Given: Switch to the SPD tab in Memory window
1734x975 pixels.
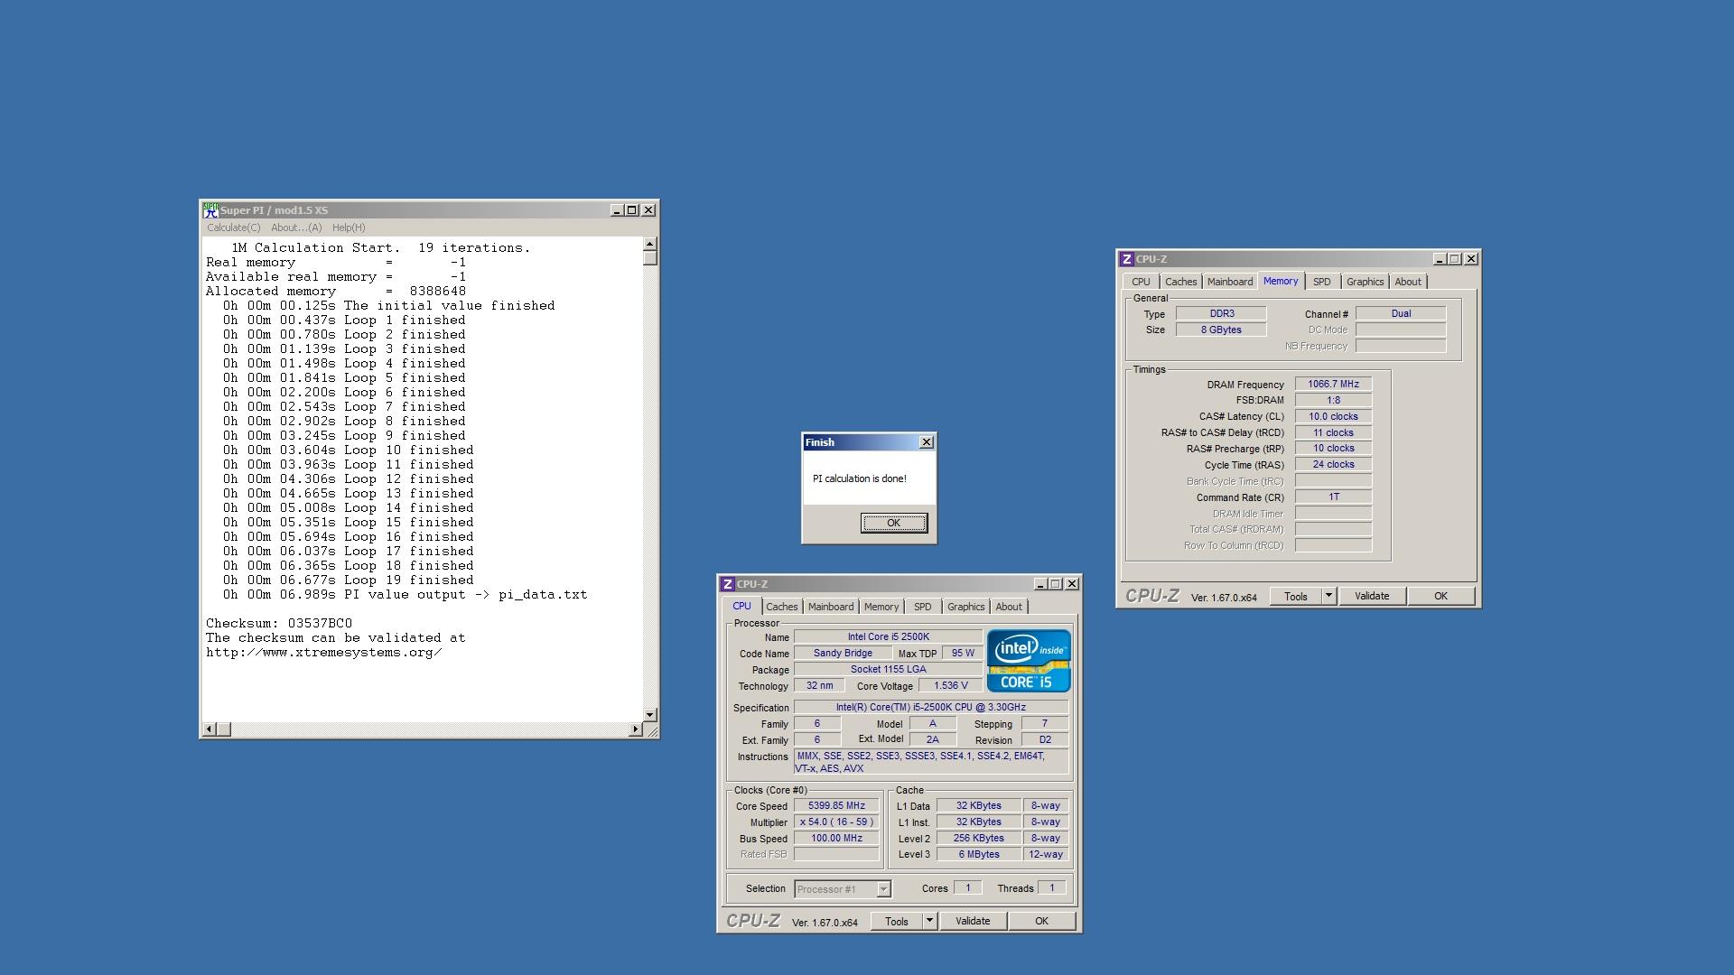Looking at the screenshot, I should tap(1321, 282).
